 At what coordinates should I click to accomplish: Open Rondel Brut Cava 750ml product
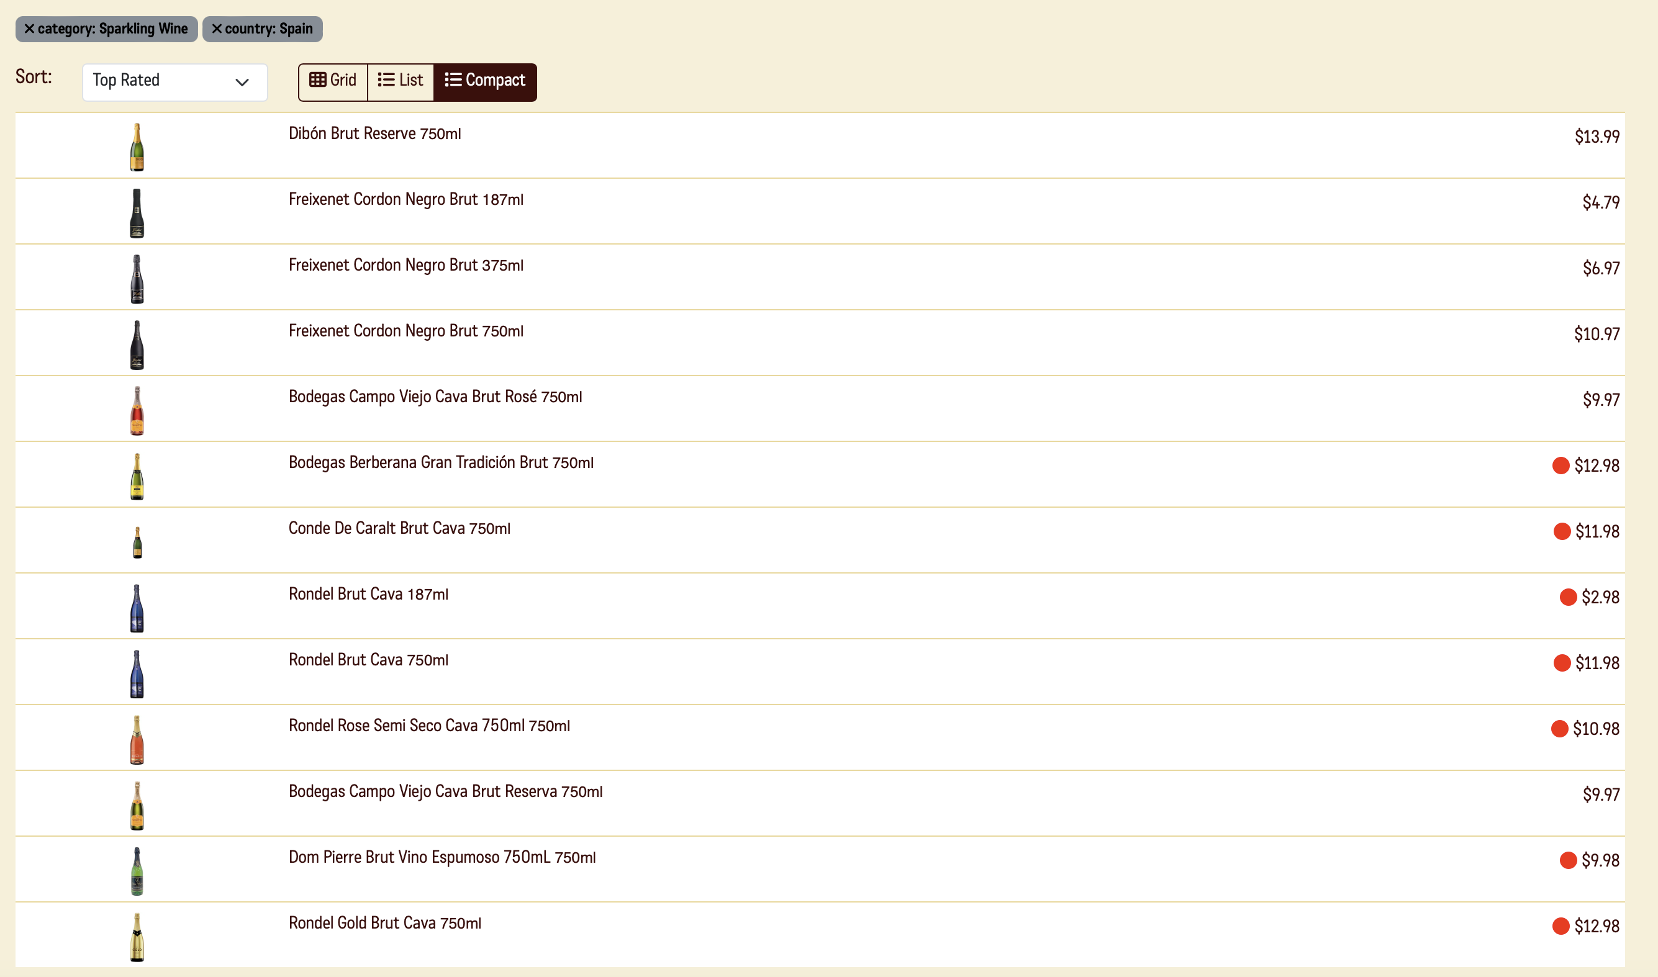coord(368,660)
